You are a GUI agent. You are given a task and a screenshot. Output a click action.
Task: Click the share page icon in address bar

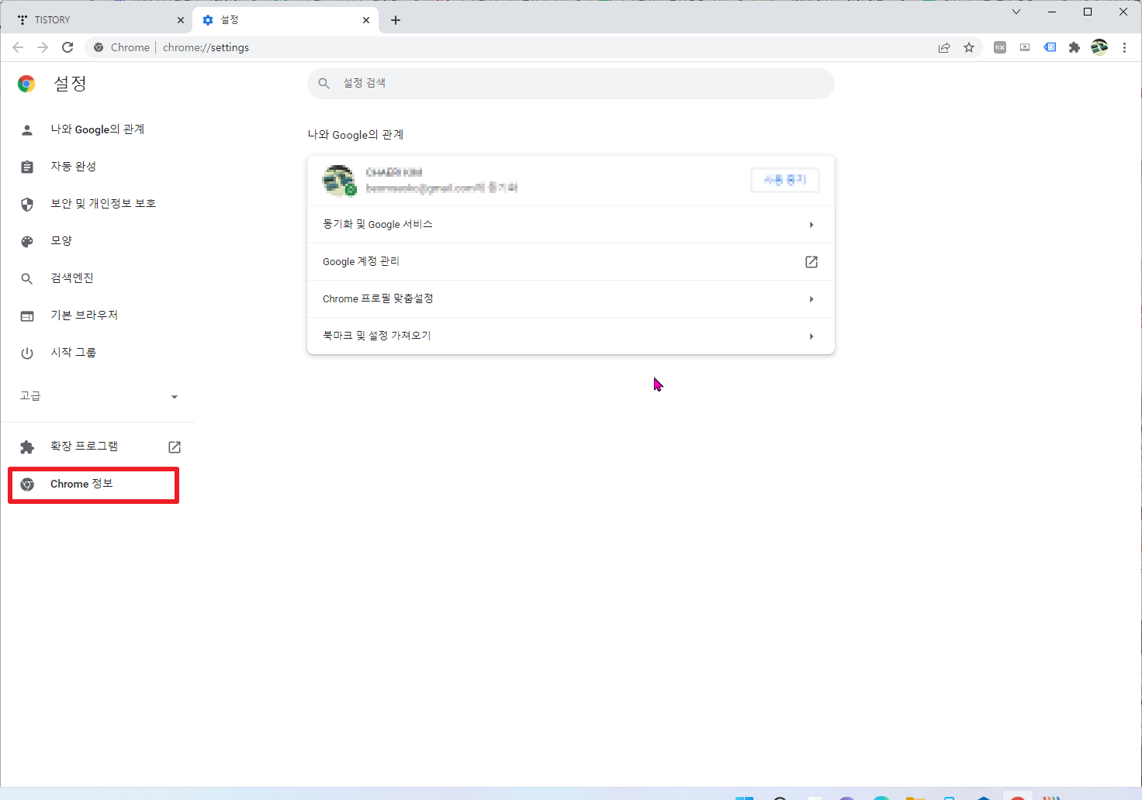click(x=944, y=48)
